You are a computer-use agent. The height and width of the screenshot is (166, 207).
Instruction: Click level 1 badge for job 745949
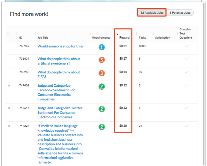[102, 47]
